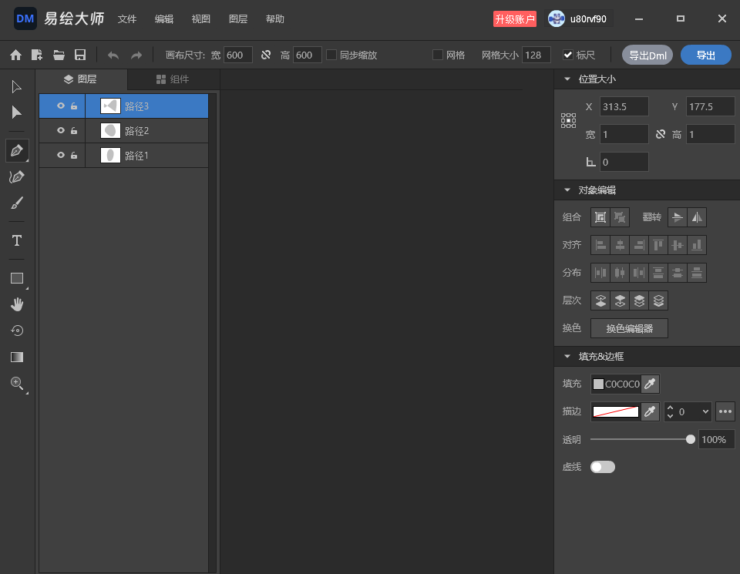Pick the Gradient tool
The image size is (740, 574).
pos(17,357)
